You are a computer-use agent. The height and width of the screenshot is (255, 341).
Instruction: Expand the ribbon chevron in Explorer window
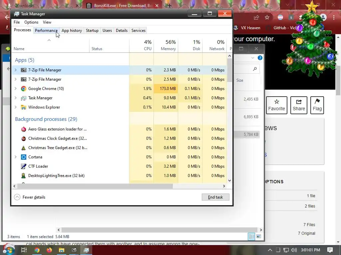(253, 58)
